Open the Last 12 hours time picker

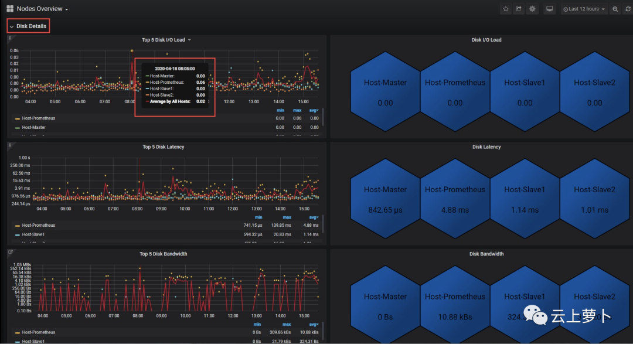[x=584, y=9]
